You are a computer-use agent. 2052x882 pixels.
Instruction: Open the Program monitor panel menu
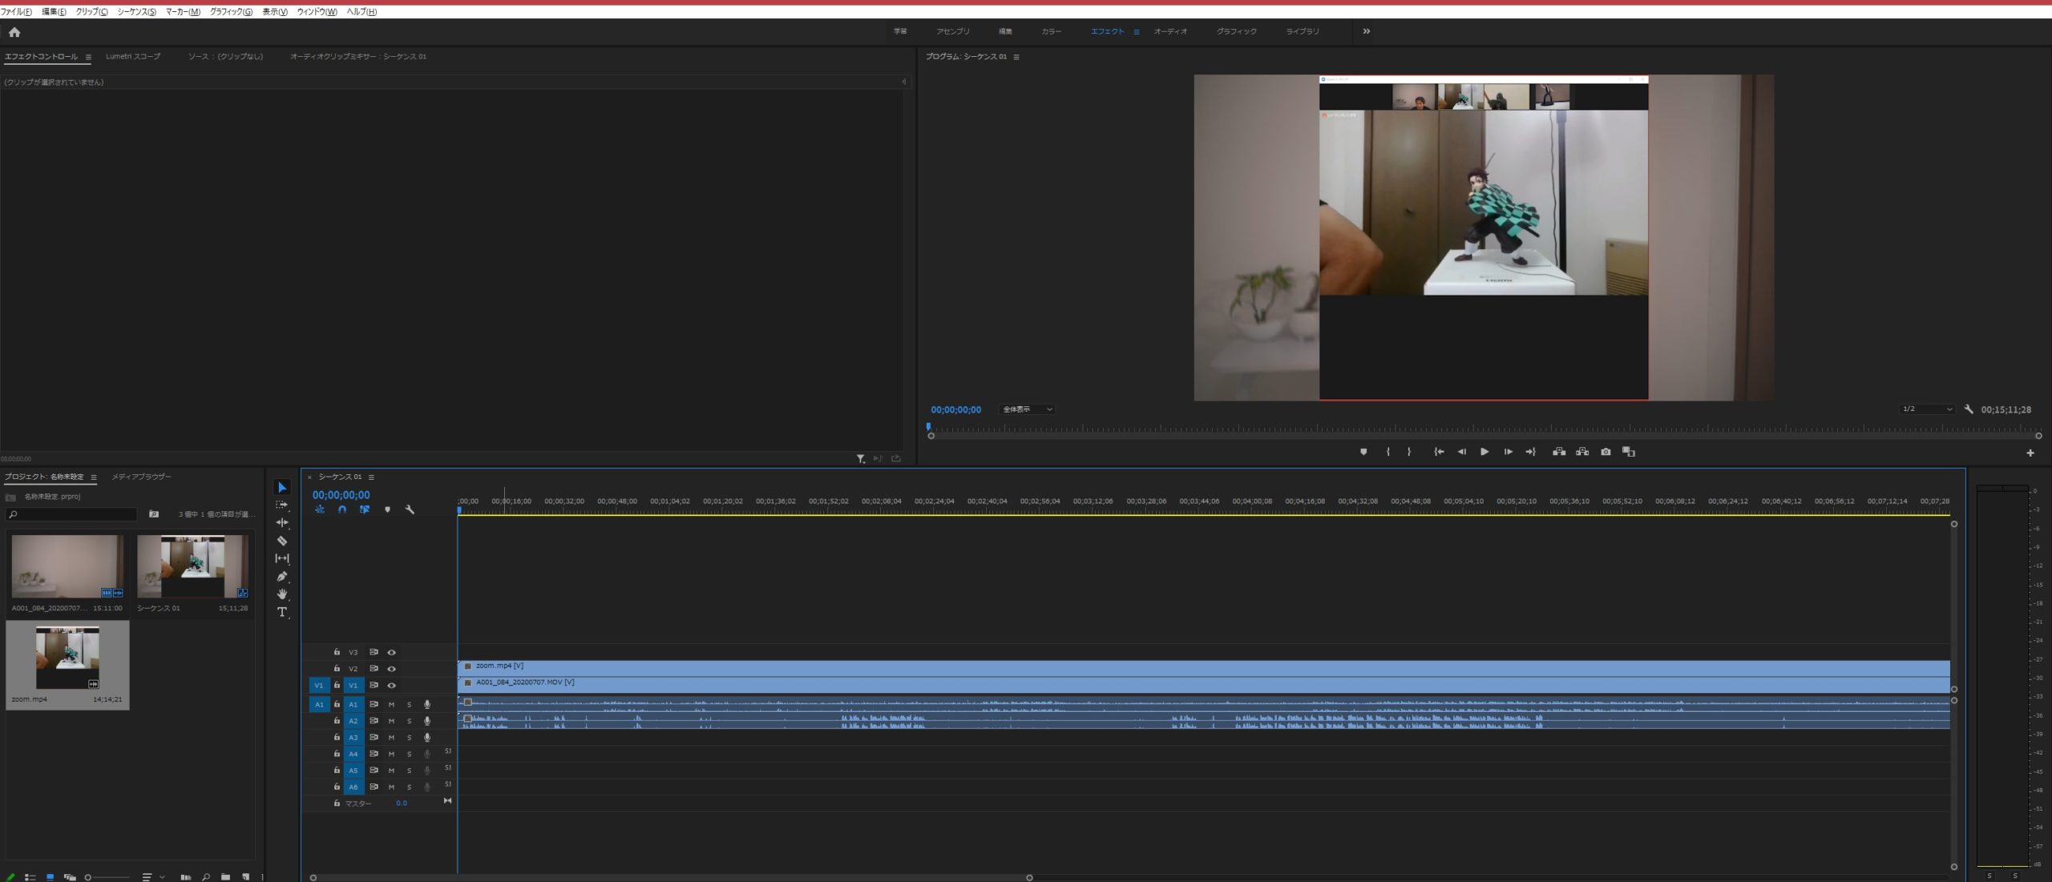coord(1016,57)
